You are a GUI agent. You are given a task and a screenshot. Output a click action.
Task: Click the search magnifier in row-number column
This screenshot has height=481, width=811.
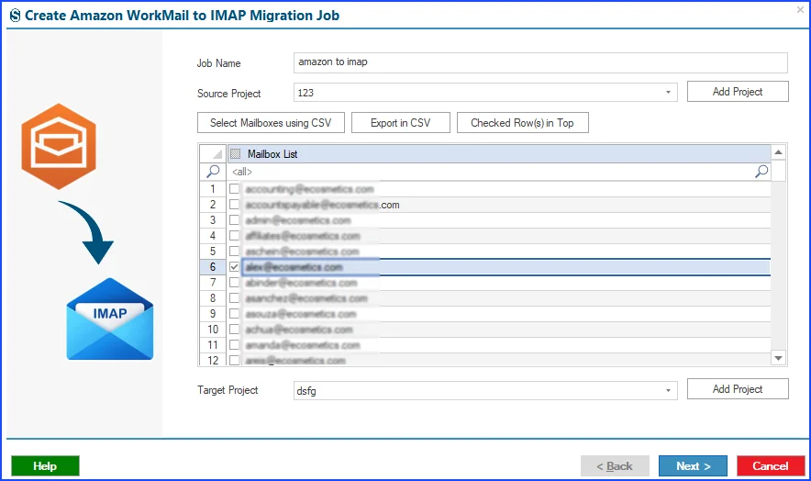tap(213, 172)
